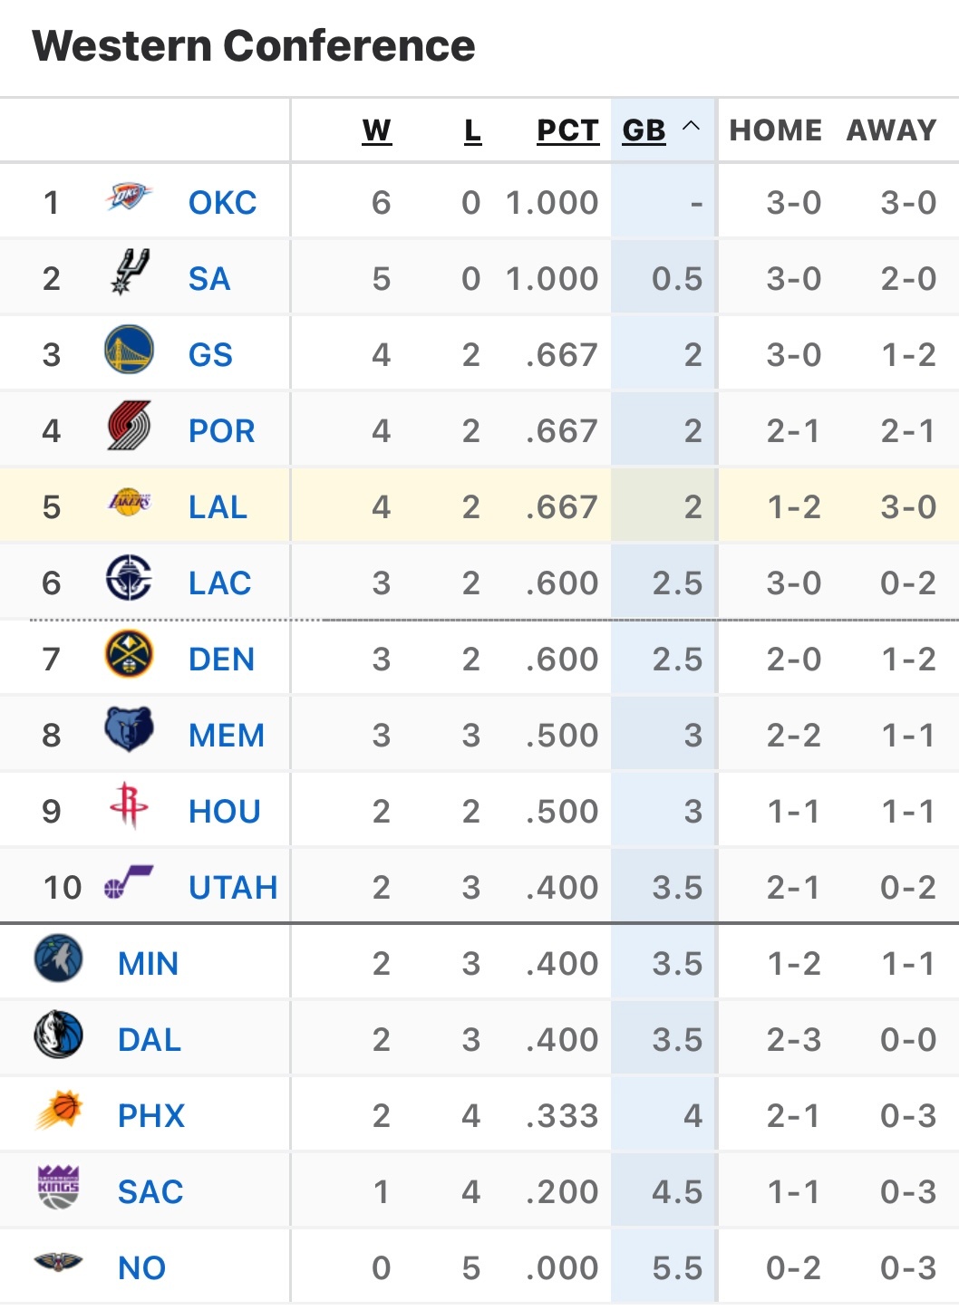Screen dimensions: 959x1310
Task: Click the Phoenix Suns logo
Action: point(60,1111)
